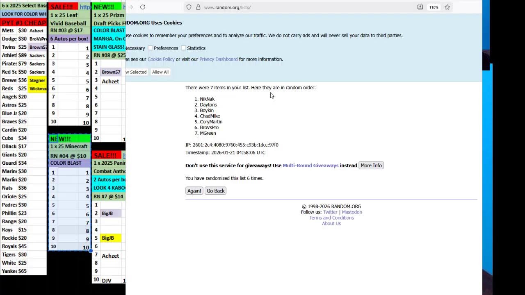The height and width of the screenshot is (295, 525).
Task: Open the Mastodon link in footer
Action: [352, 212]
